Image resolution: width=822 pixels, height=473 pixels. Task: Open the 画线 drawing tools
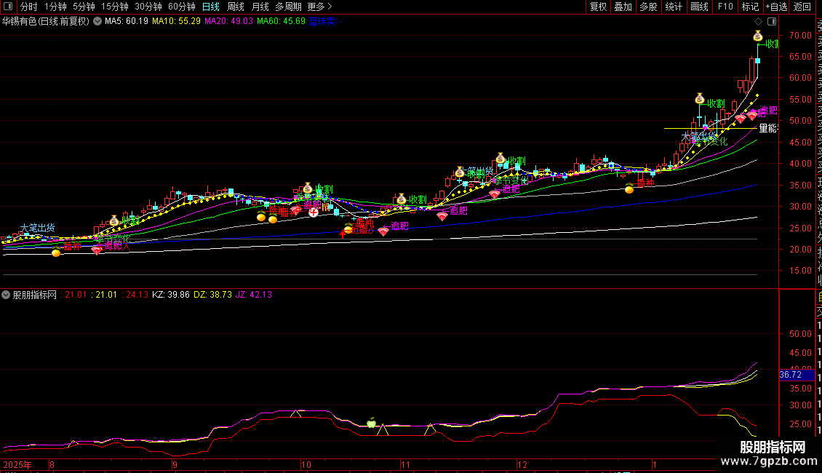click(699, 7)
